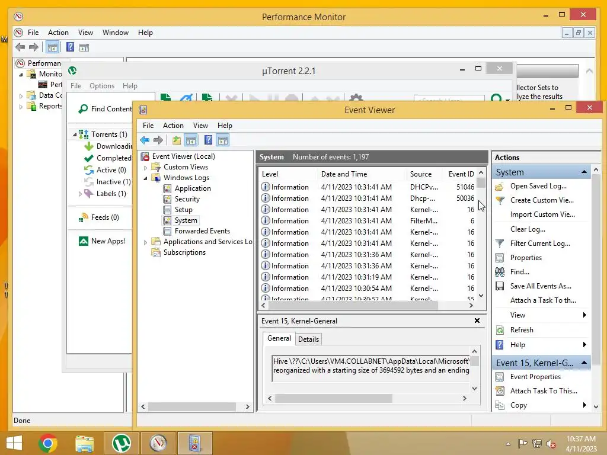Screen dimensions: 607x455
Task: Click the Back arrow in Event Viewer toolbar
Action: pyautogui.click(x=145, y=140)
